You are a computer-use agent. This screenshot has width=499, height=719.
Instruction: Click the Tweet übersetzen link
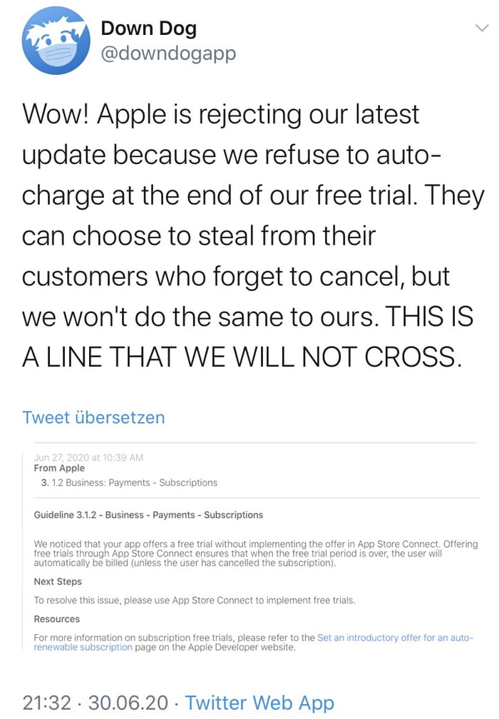pyautogui.click(x=93, y=417)
